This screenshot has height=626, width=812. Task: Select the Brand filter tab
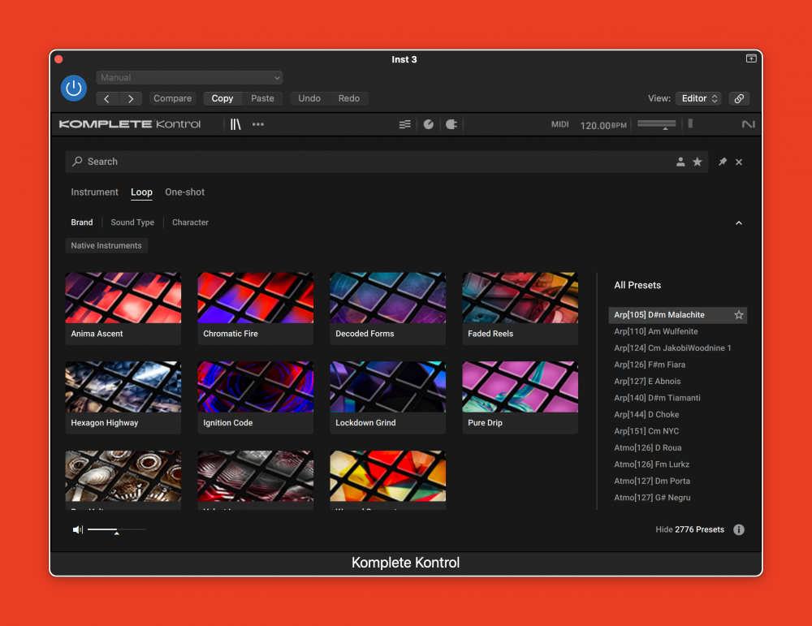tap(82, 222)
